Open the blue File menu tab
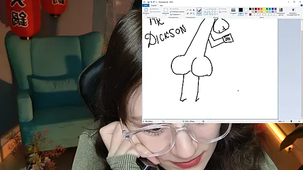The width and height of the screenshot is (303, 170). click(x=146, y=5)
